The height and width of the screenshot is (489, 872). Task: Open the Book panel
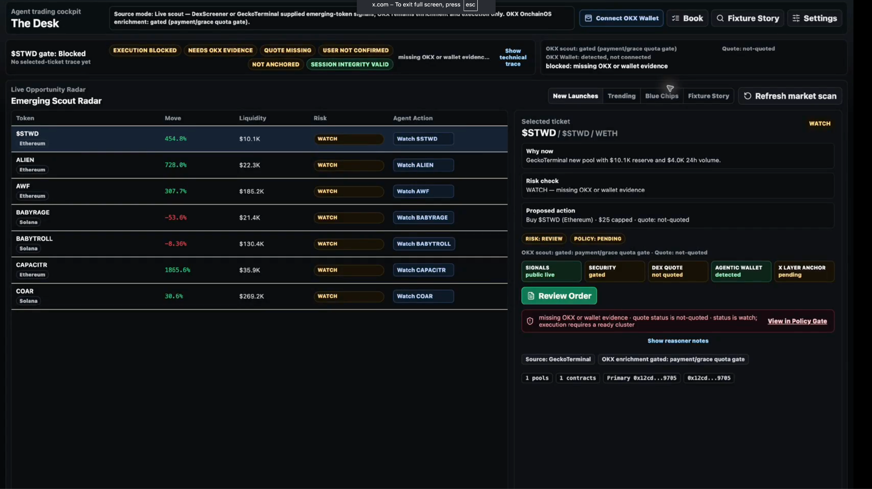(687, 18)
